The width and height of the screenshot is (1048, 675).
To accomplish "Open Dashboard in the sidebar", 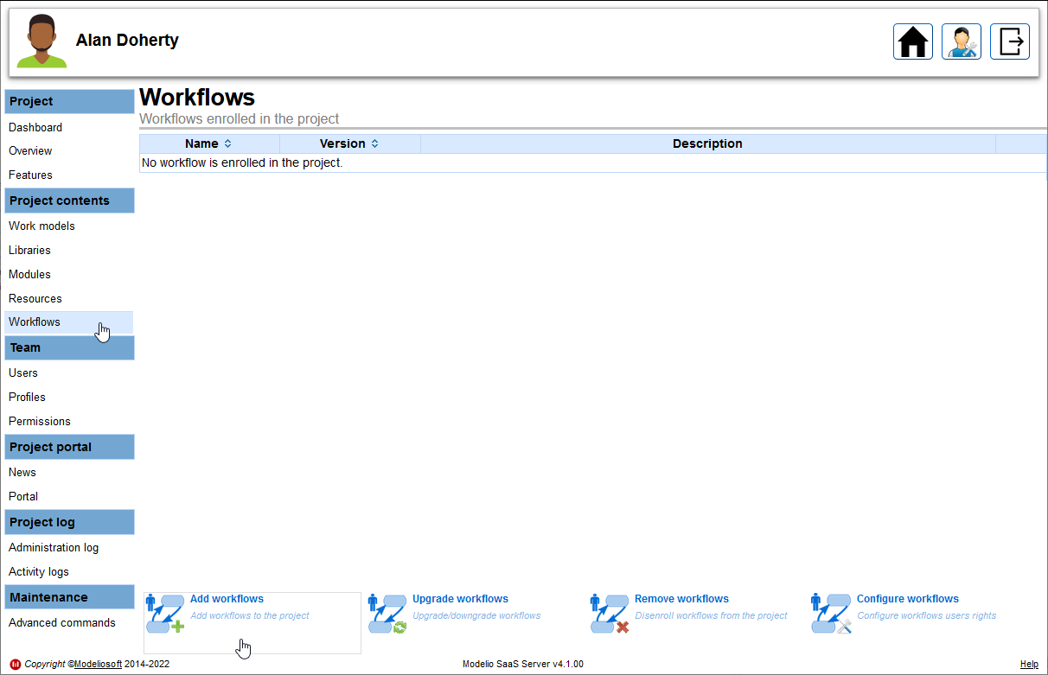I will coord(35,127).
